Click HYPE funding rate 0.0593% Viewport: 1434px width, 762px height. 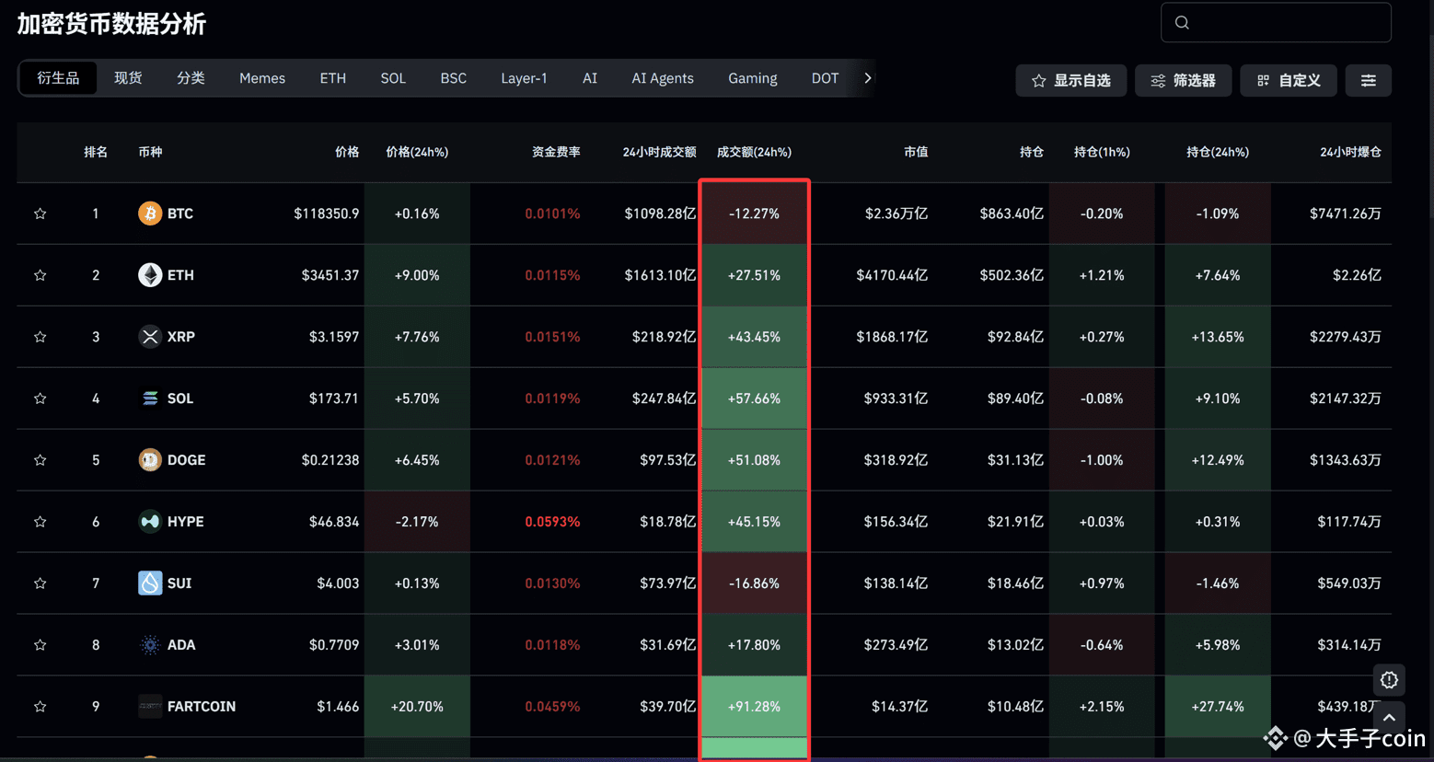click(x=552, y=522)
